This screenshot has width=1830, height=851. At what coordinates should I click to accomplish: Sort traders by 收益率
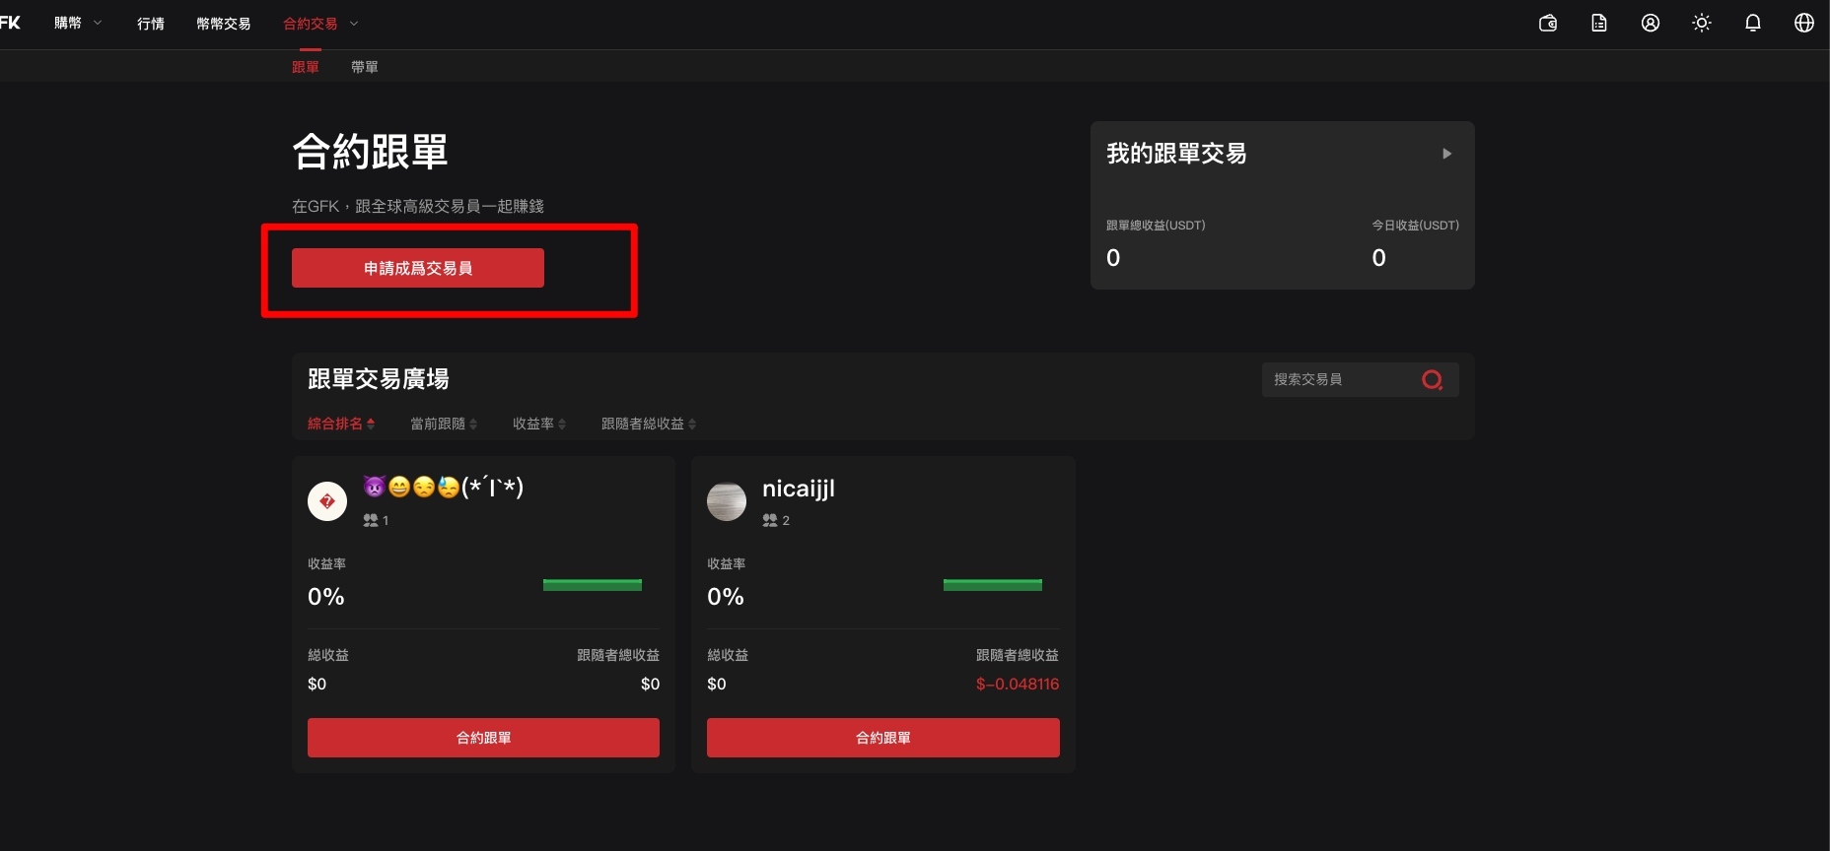[x=538, y=424]
